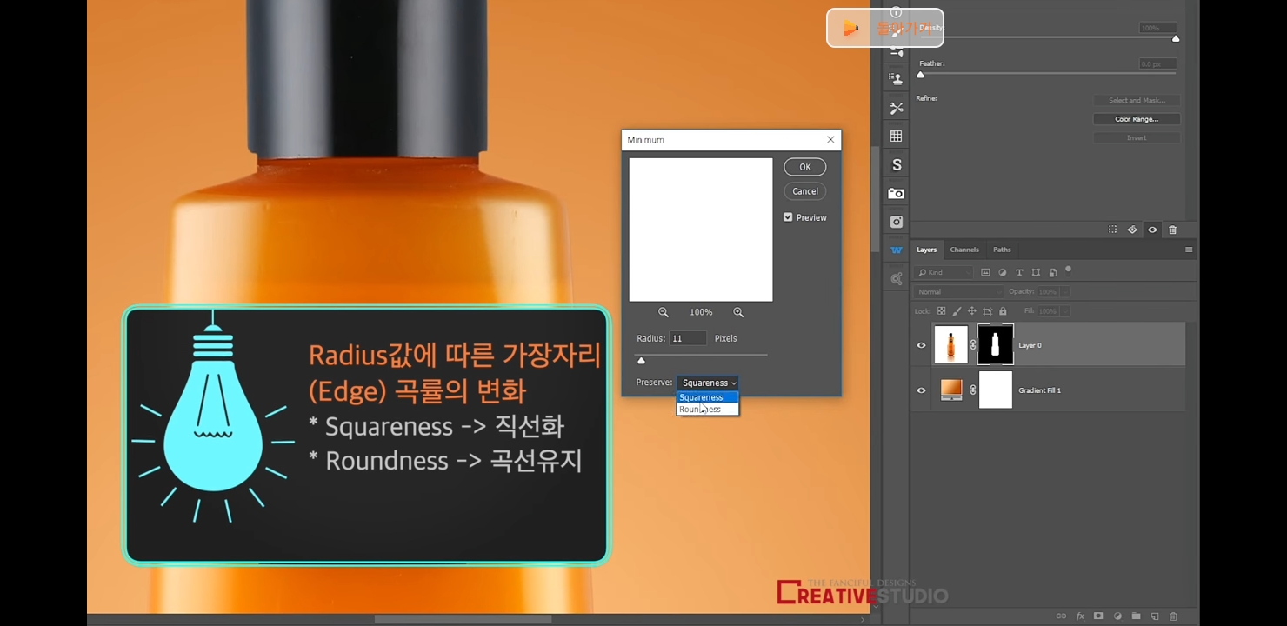The image size is (1287, 626).
Task: Filter for shape layers
Action: point(1036,272)
